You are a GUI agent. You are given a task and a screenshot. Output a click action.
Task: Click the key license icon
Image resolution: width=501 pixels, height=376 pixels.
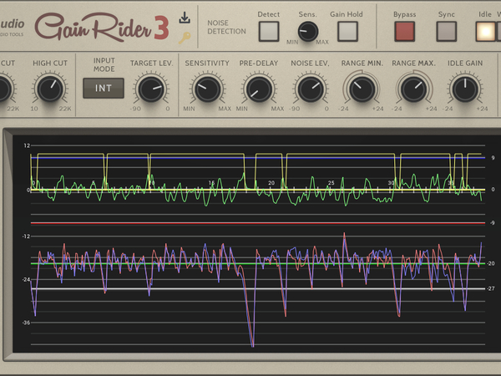click(x=185, y=37)
